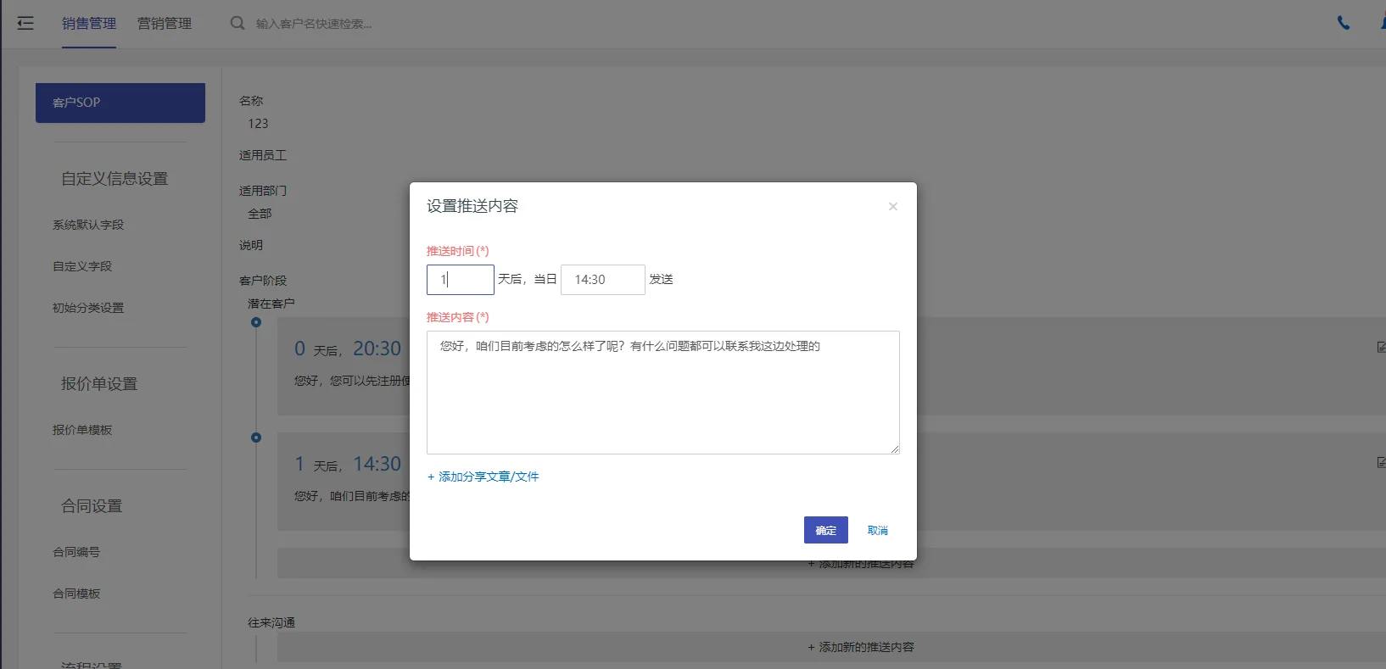This screenshot has width=1386, height=669.
Task: Close the 设置推送内容 dialog
Action: (893, 206)
